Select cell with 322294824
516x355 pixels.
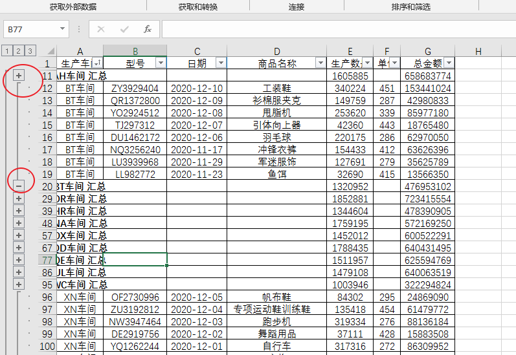[x=427, y=285]
